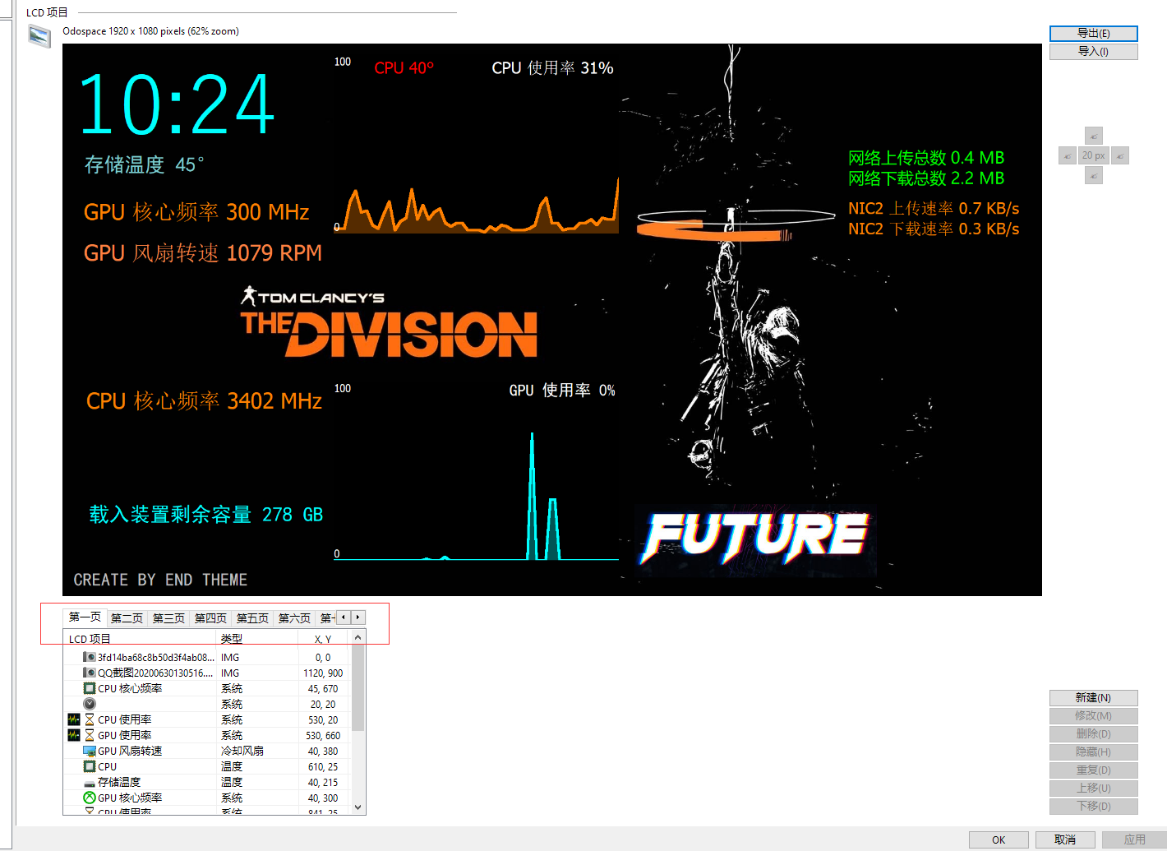
Task: Click the 导出(E) export button
Action: pyautogui.click(x=1094, y=33)
